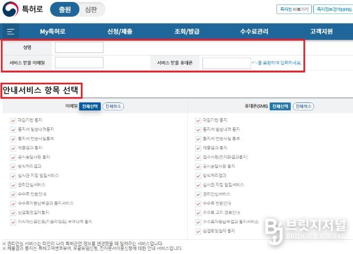Focus the 서비스 받을 이메일 input field
Viewport: 353px width, 254px height.
79,62
